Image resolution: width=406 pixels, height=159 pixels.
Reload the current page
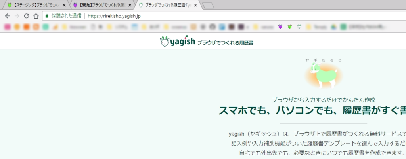click(27, 16)
